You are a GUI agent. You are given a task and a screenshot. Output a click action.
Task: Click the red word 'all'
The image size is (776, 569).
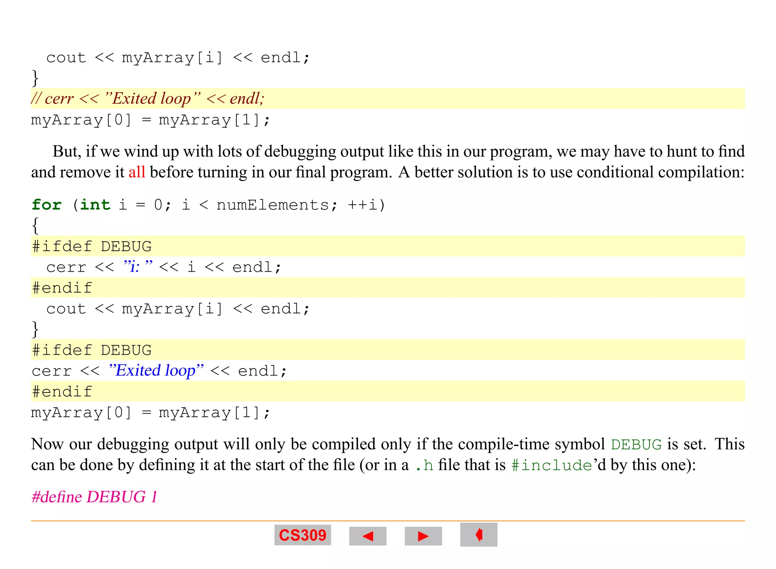pos(137,172)
